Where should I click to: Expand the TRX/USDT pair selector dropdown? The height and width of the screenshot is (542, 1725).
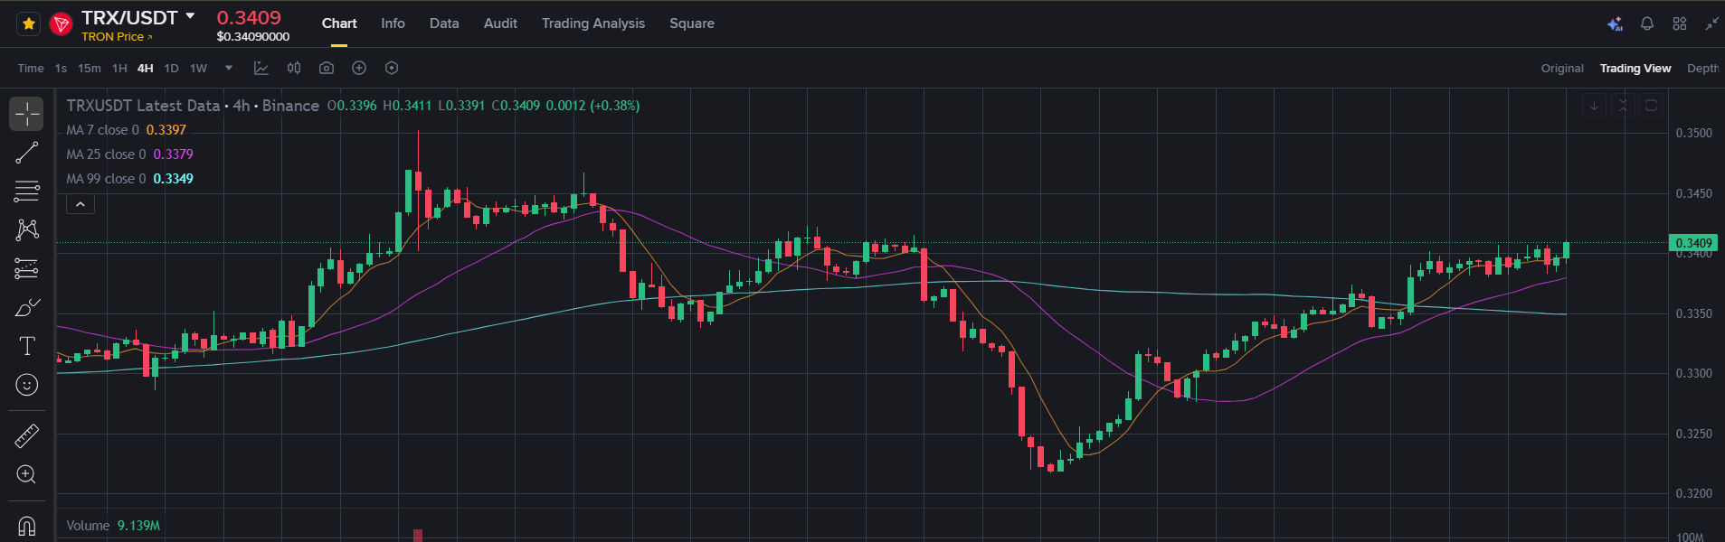point(190,16)
